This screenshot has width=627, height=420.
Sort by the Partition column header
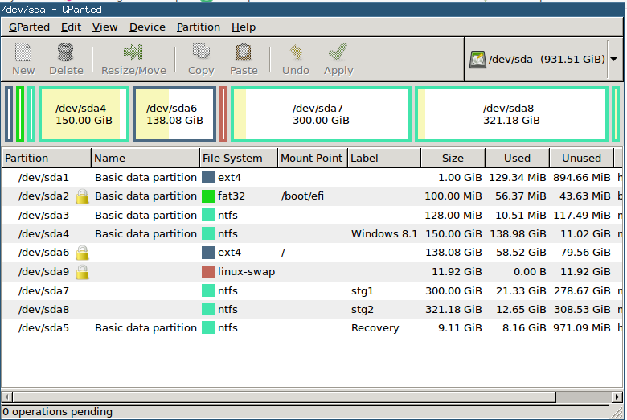coord(47,159)
